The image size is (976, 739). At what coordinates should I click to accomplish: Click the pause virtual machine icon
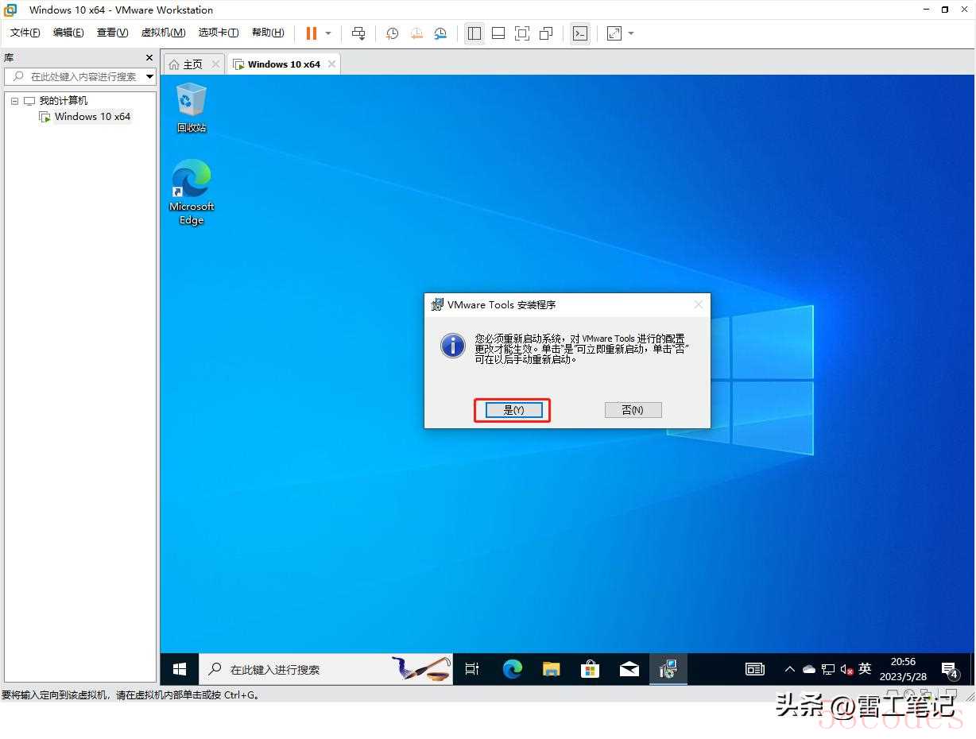pos(311,33)
